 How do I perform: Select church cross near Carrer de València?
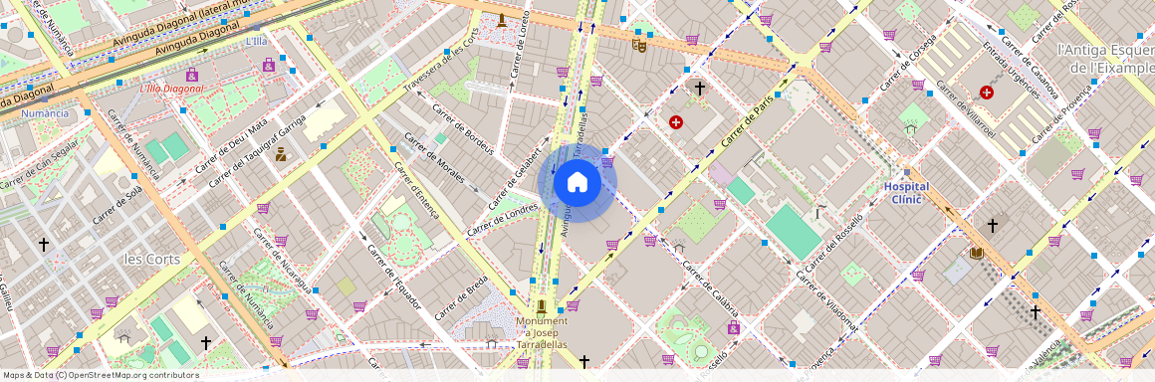tap(1035, 312)
